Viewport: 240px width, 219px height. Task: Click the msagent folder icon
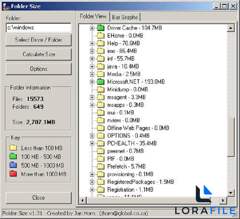click(101, 97)
